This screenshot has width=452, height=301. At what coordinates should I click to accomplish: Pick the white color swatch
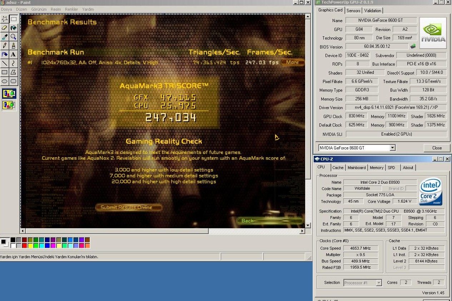pyautogui.click(x=13, y=246)
